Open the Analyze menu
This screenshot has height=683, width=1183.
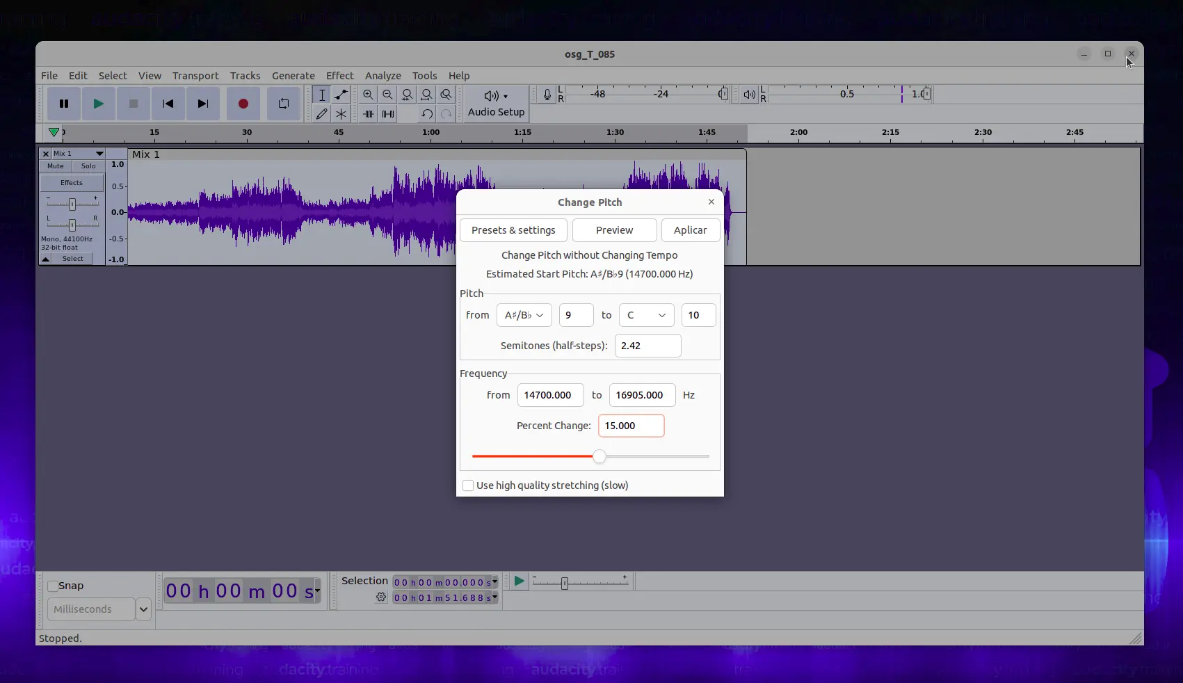(x=383, y=76)
